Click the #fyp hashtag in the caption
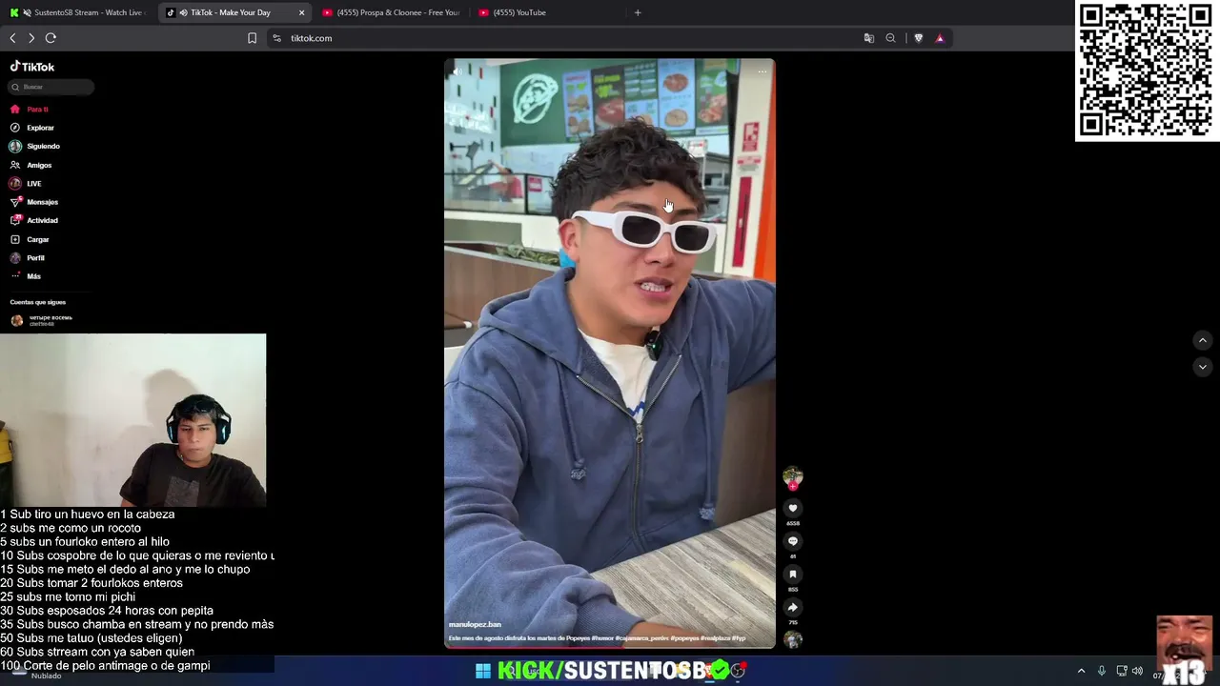Viewport: 1220px width, 686px height. click(739, 638)
